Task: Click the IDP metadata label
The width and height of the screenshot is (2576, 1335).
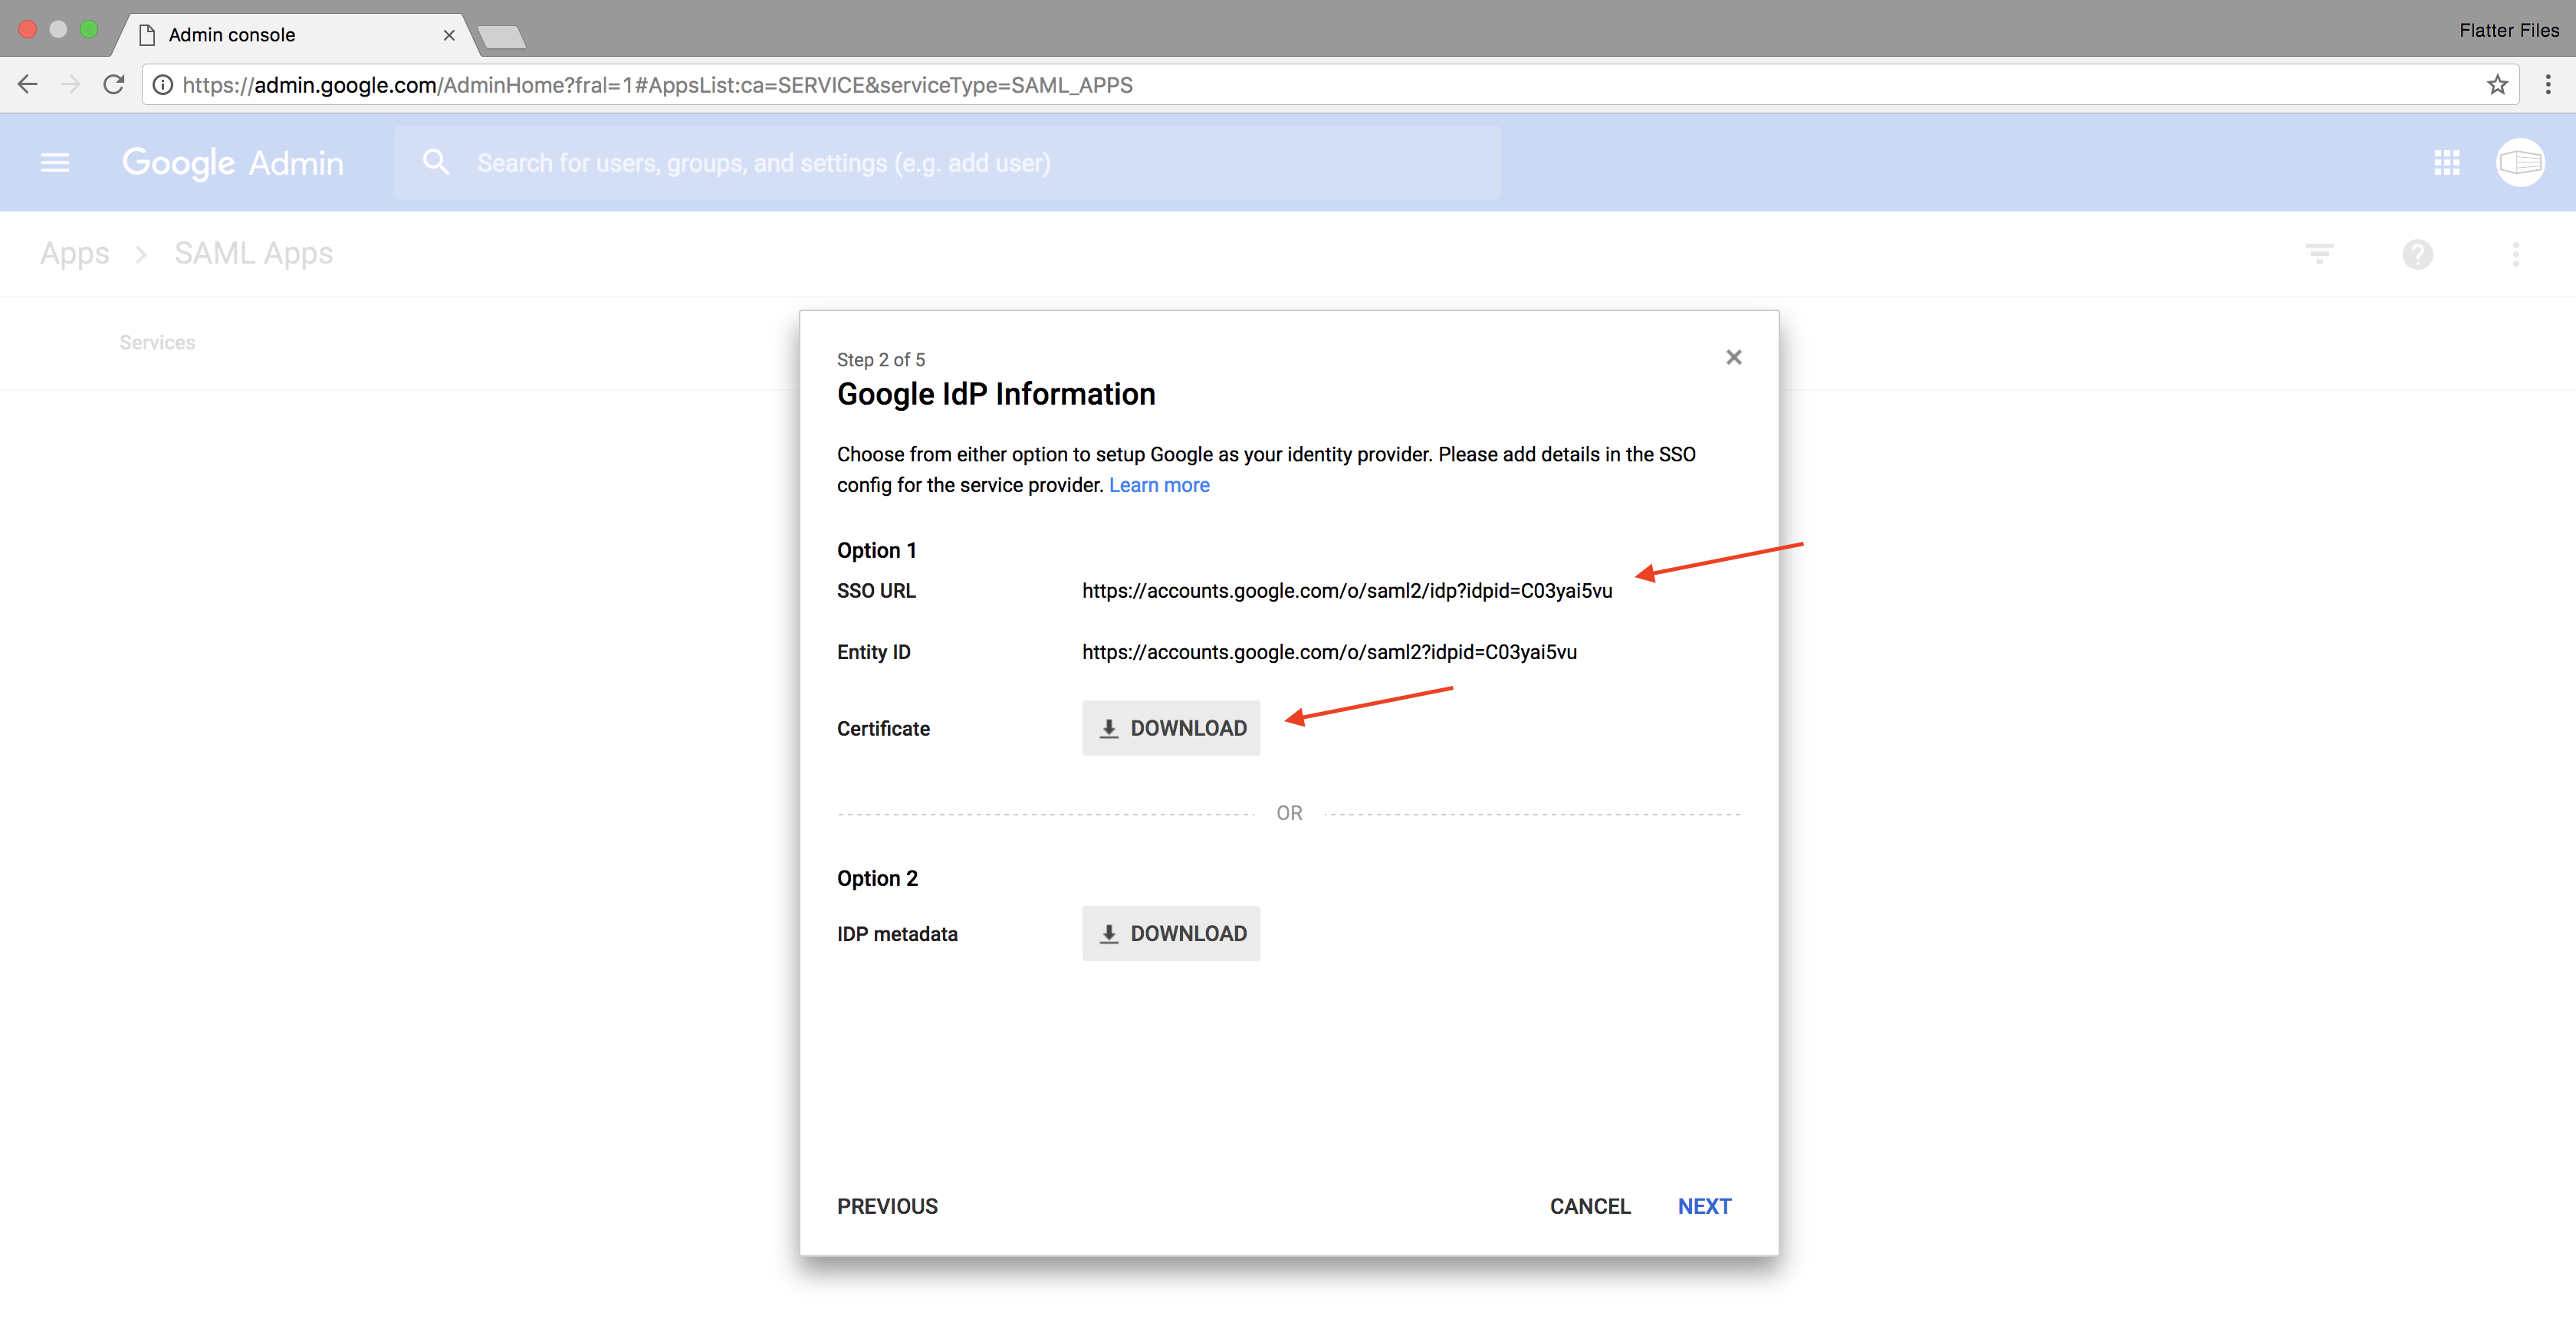Action: [x=897, y=933]
